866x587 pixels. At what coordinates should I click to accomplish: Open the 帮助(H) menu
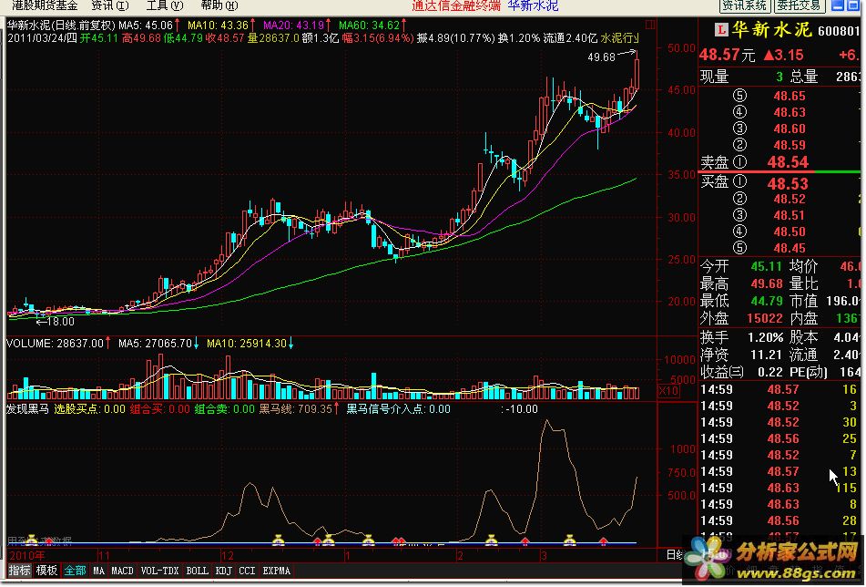click(x=219, y=6)
